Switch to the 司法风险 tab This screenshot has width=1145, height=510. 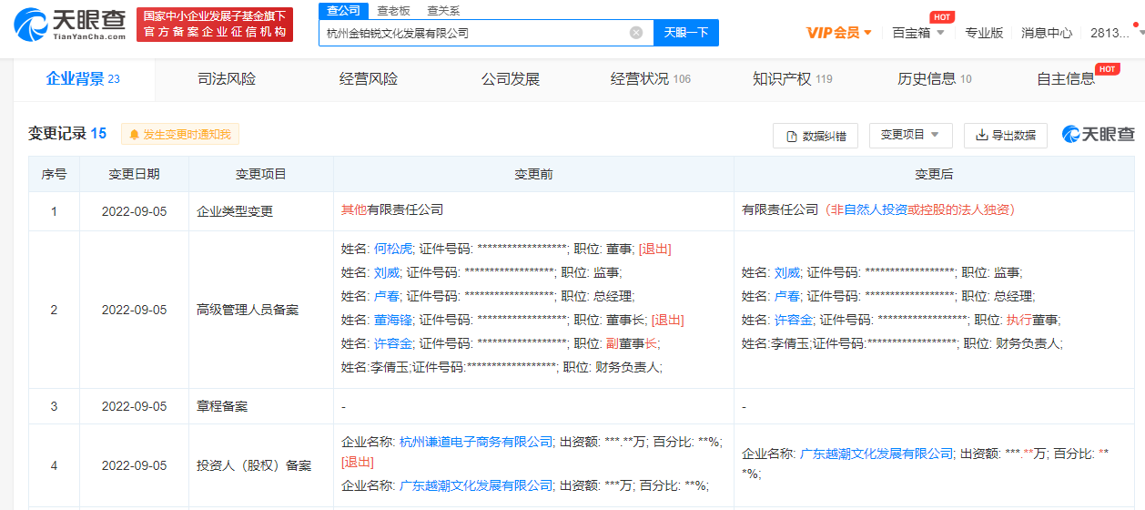click(x=227, y=79)
